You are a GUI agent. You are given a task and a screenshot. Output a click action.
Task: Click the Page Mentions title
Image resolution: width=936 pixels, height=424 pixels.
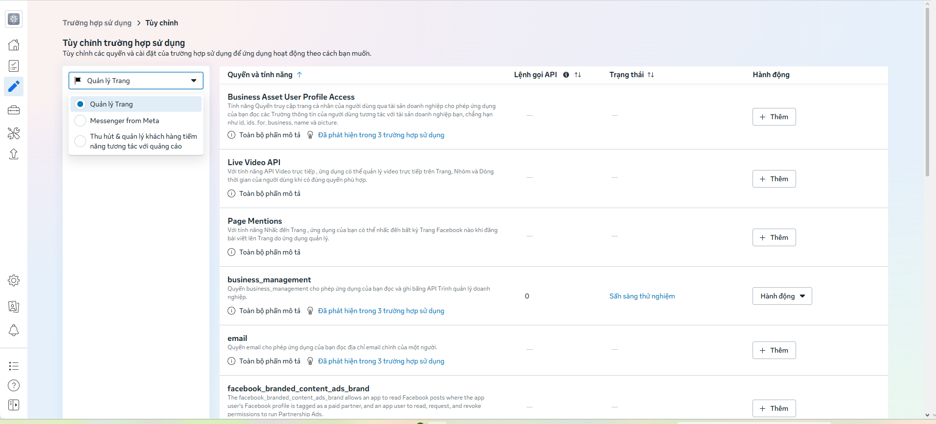tap(255, 221)
